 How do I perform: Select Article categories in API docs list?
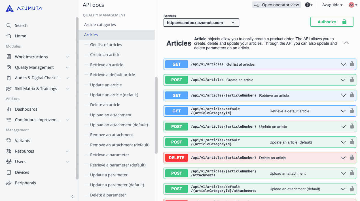(x=100, y=25)
